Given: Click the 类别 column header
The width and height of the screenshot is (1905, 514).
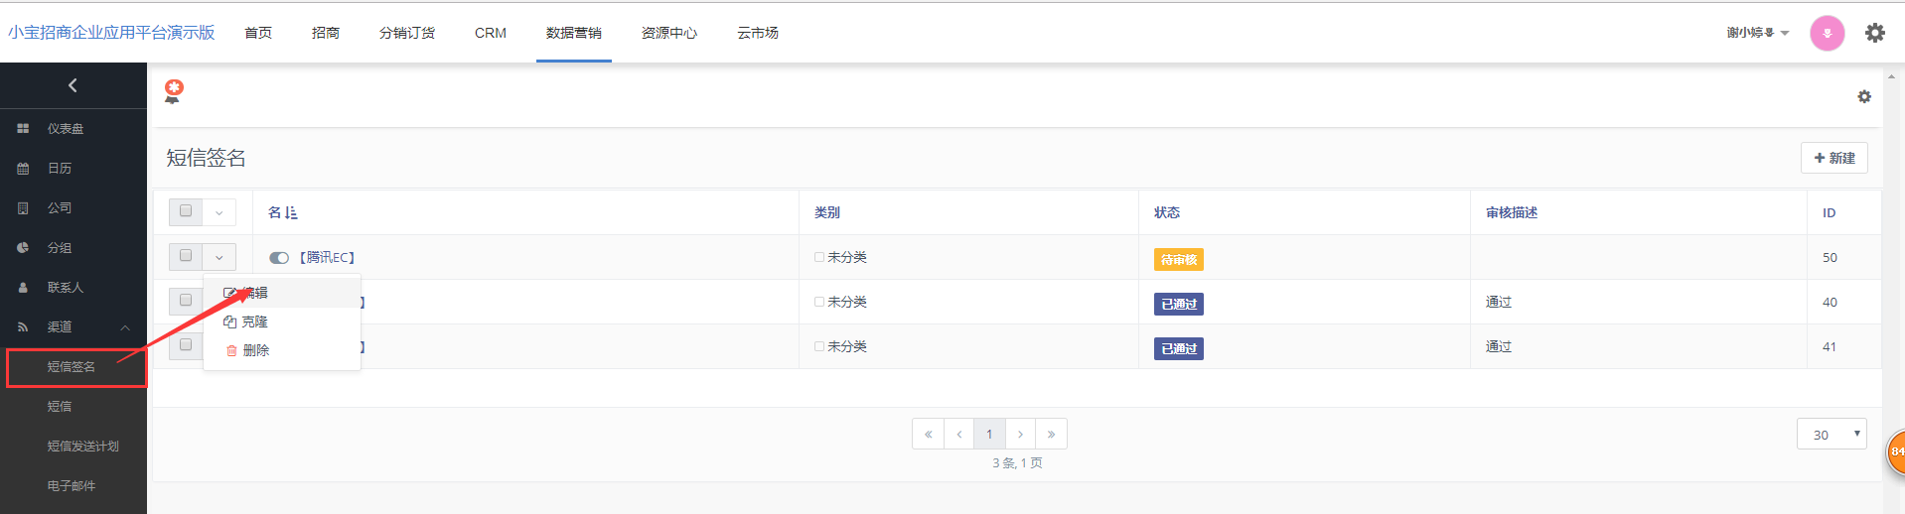Looking at the screenshot, I should [827, 212].
